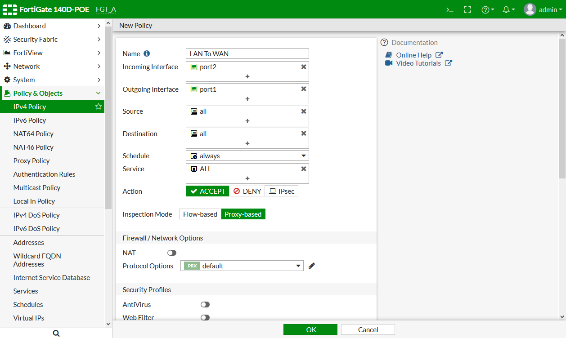The width and height of the screenshot is (566, 338).
Task: Open the admin user menu
Action: point(543,9)
